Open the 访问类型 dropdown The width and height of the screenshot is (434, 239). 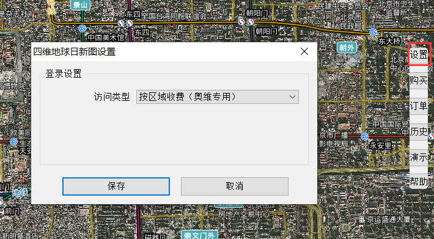click(x=217, y=97)
